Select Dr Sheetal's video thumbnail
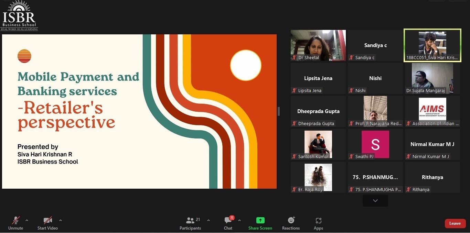 tap(318, 45)
